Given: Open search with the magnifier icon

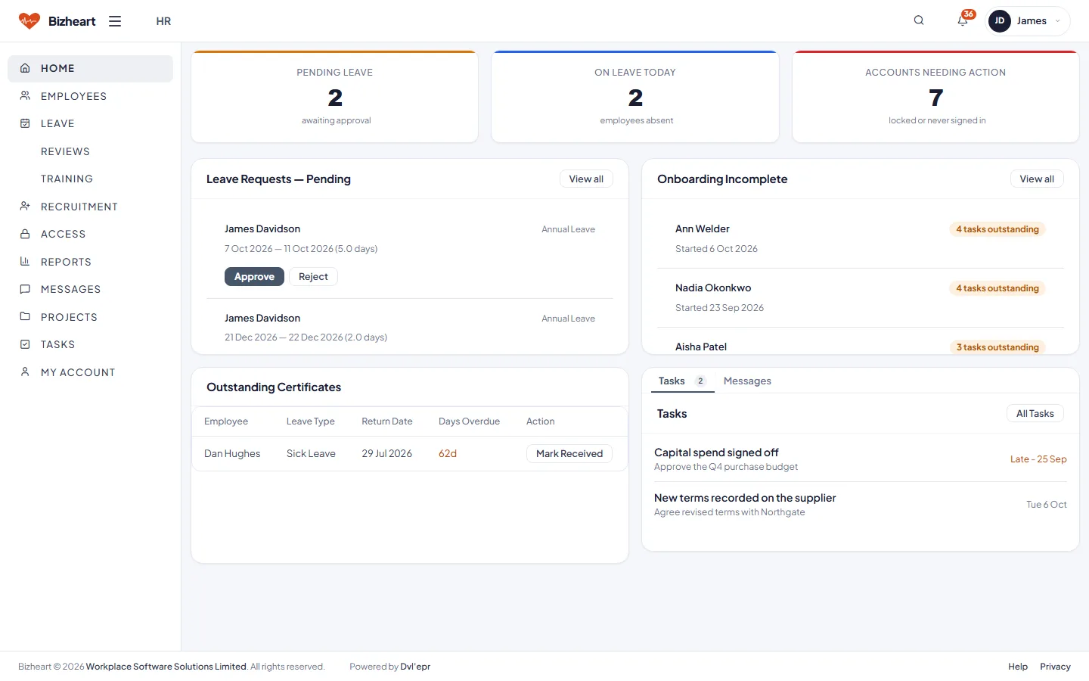Looking at the screenshot, I should 919,20.
